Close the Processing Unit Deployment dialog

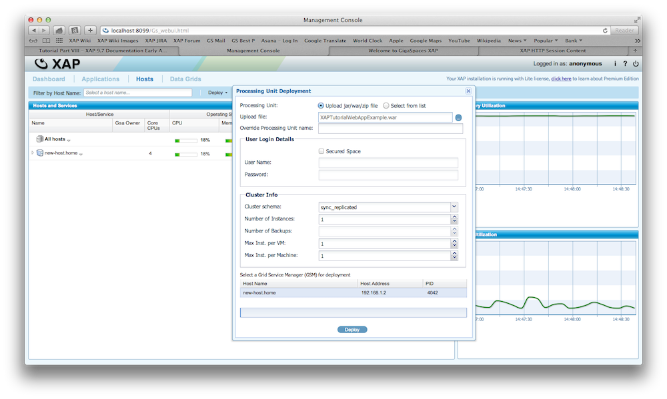tap(468, 91)
